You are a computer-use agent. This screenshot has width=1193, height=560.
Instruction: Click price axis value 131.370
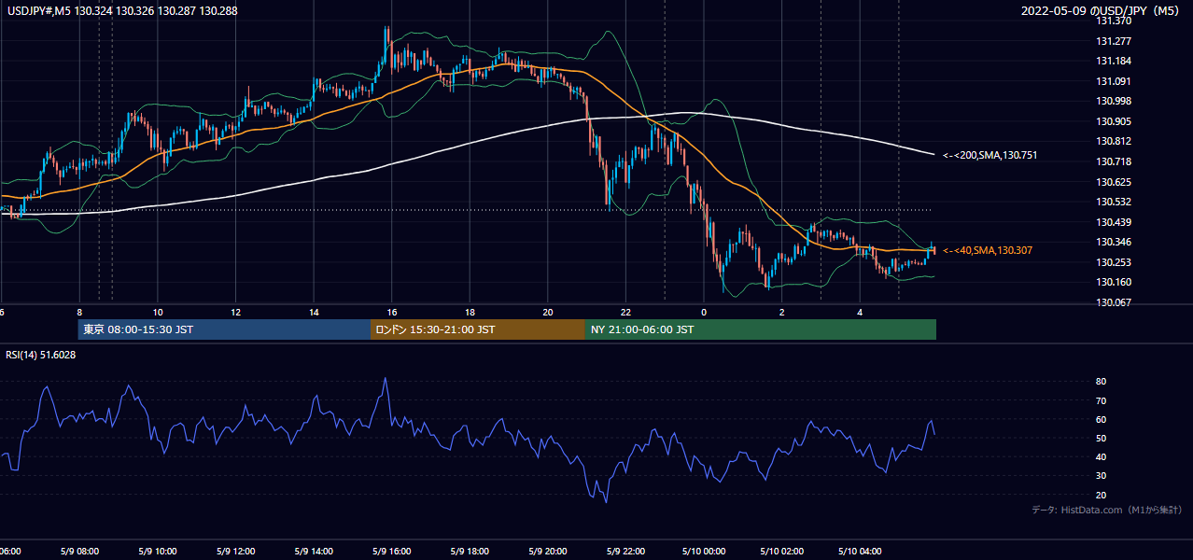coord(1114,21)
